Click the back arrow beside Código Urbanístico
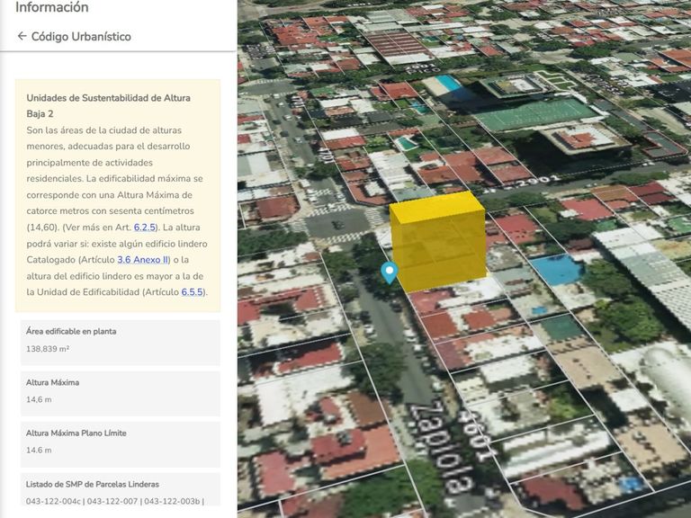 coord(22,37)
